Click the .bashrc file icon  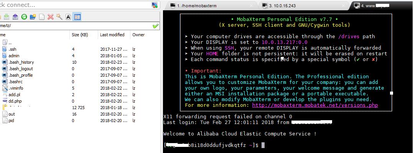pyautogui.click(x=5, y=82)
